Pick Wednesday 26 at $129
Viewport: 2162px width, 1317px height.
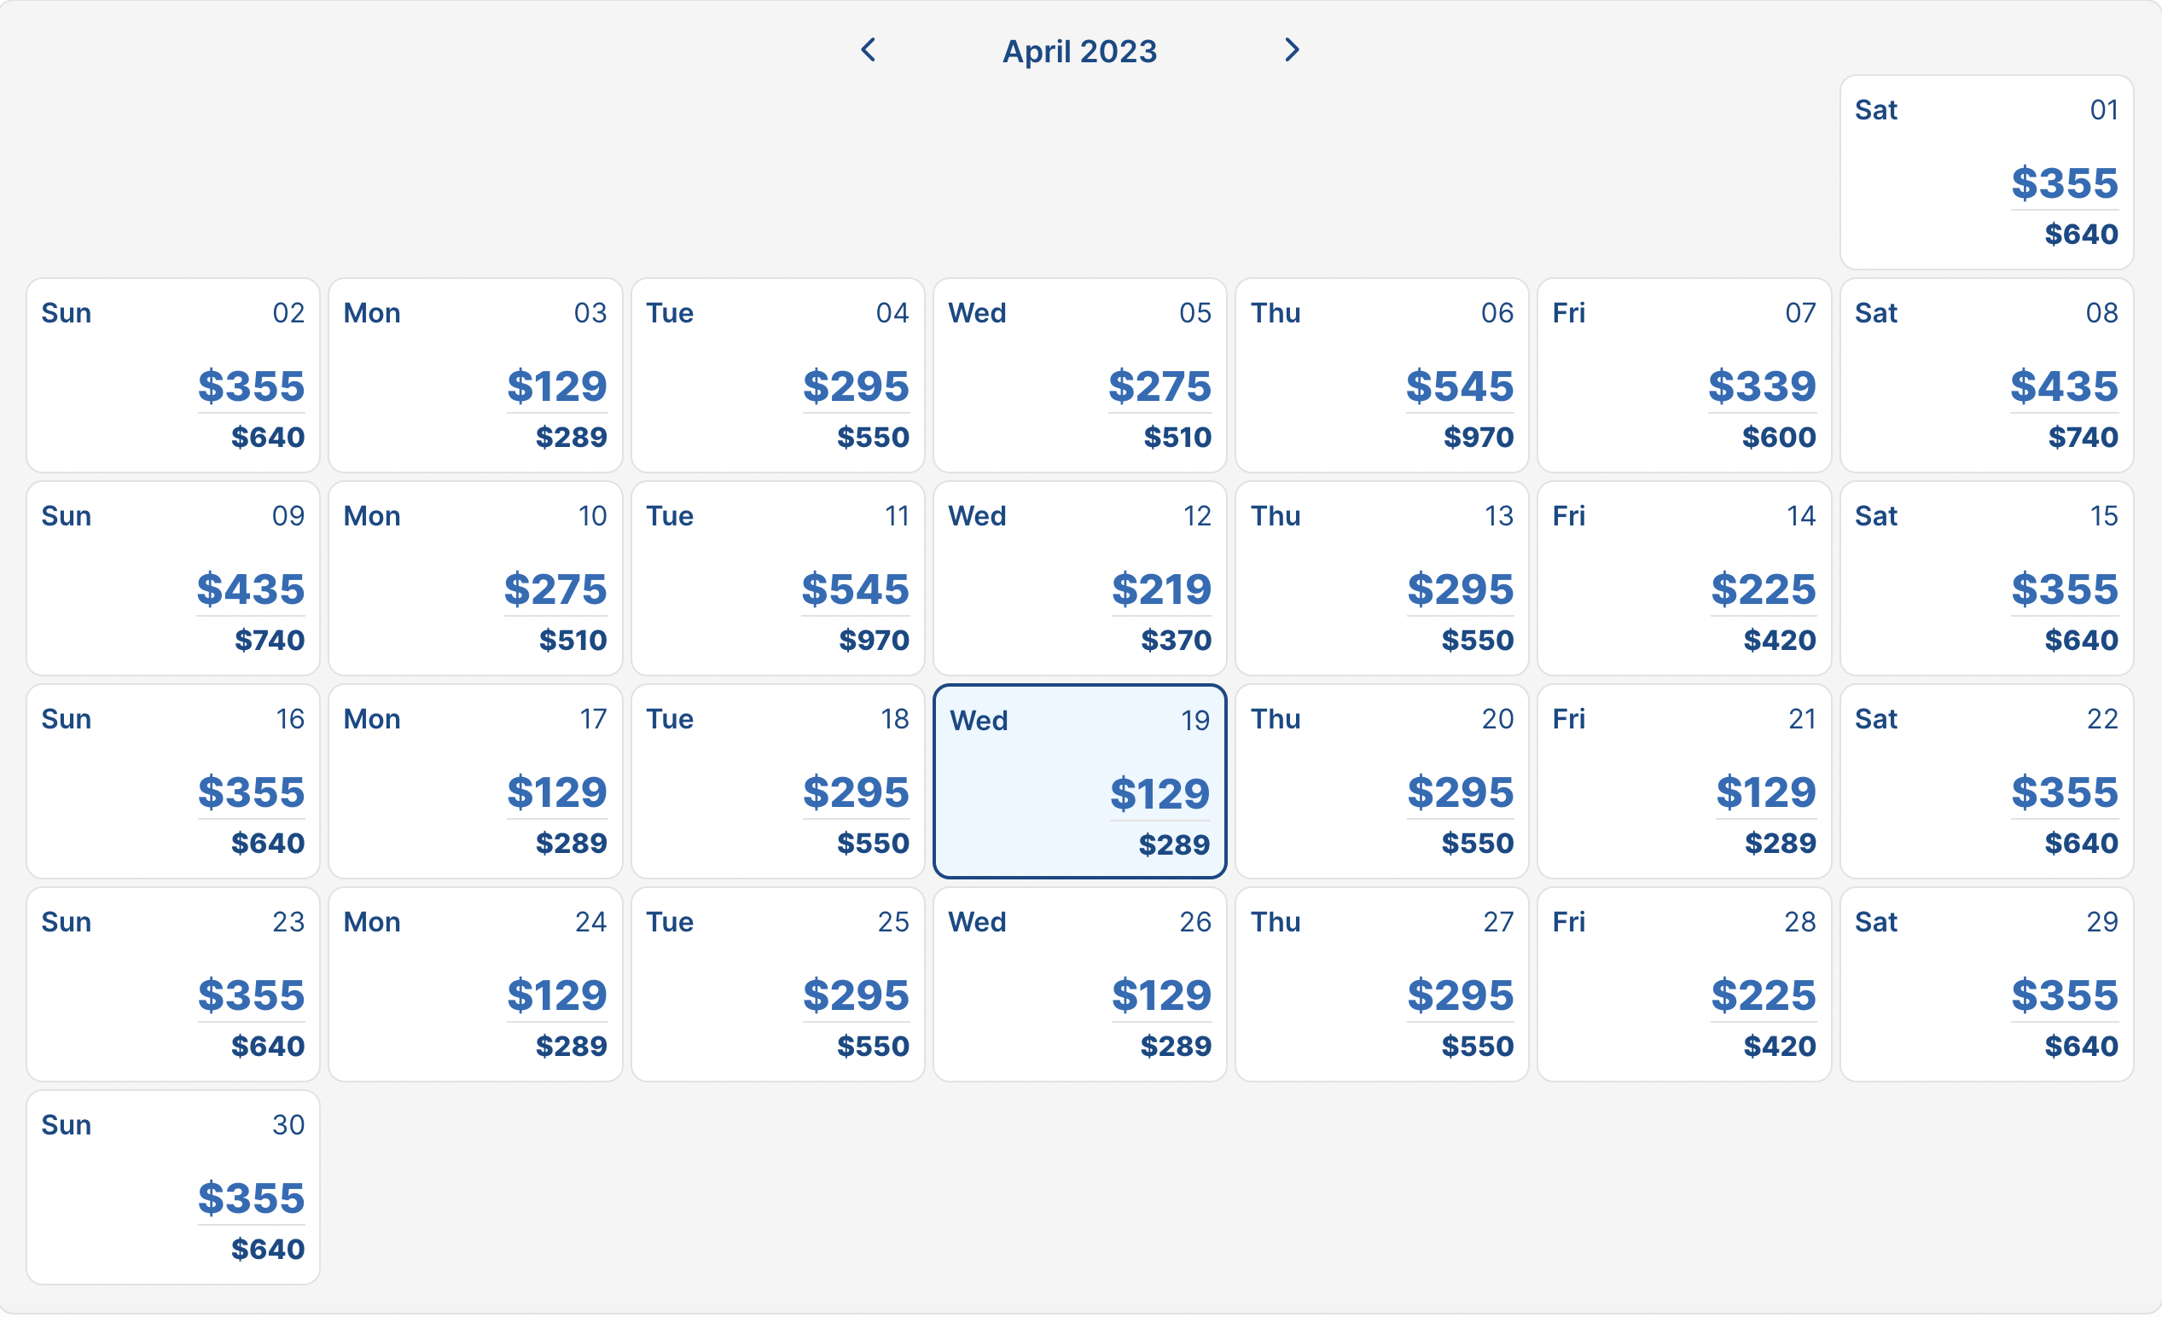pyautogui.click(x=1079, y=983)
